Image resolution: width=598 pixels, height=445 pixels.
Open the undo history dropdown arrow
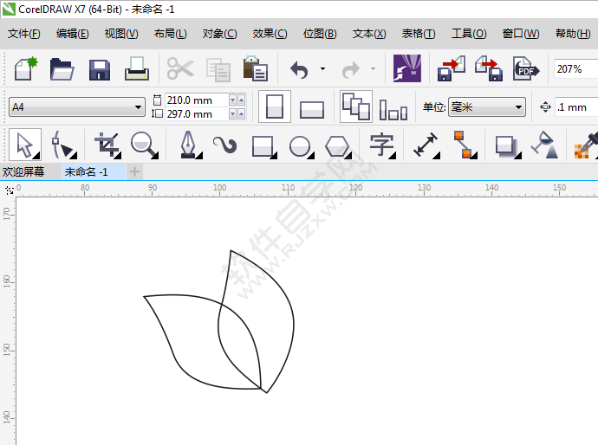point(322,68)
